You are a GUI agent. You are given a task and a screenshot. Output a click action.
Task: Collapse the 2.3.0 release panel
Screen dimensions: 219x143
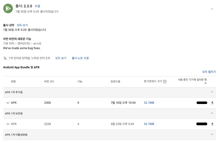click(212, 9)
